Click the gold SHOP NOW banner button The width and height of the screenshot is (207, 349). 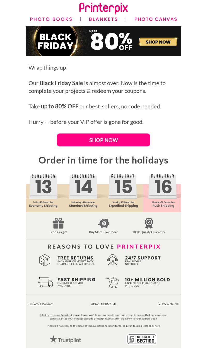point(158,42)
